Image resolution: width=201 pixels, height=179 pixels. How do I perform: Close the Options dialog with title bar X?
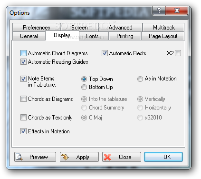(177, 10)
